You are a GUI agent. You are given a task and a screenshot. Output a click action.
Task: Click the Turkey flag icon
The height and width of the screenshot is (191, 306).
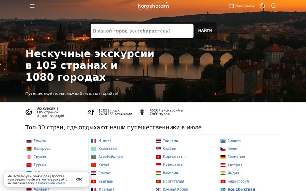[x=29, y=165]
